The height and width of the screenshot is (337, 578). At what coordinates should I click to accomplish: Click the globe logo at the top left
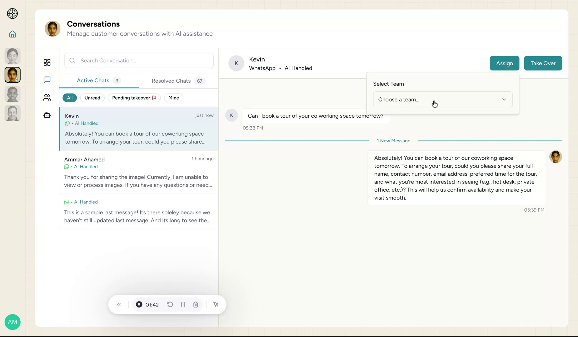point(12,14)
